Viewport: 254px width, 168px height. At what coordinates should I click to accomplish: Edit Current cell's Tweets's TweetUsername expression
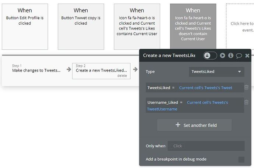(x=187, y=106)
